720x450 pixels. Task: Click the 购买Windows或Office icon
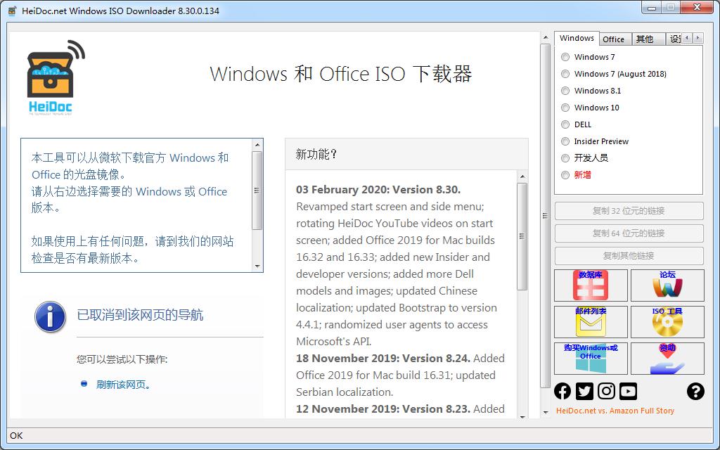591,358
